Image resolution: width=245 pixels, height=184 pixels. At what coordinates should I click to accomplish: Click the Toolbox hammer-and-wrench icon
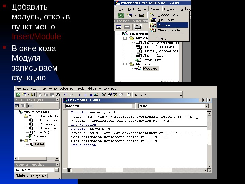click(x=121, y=95)
